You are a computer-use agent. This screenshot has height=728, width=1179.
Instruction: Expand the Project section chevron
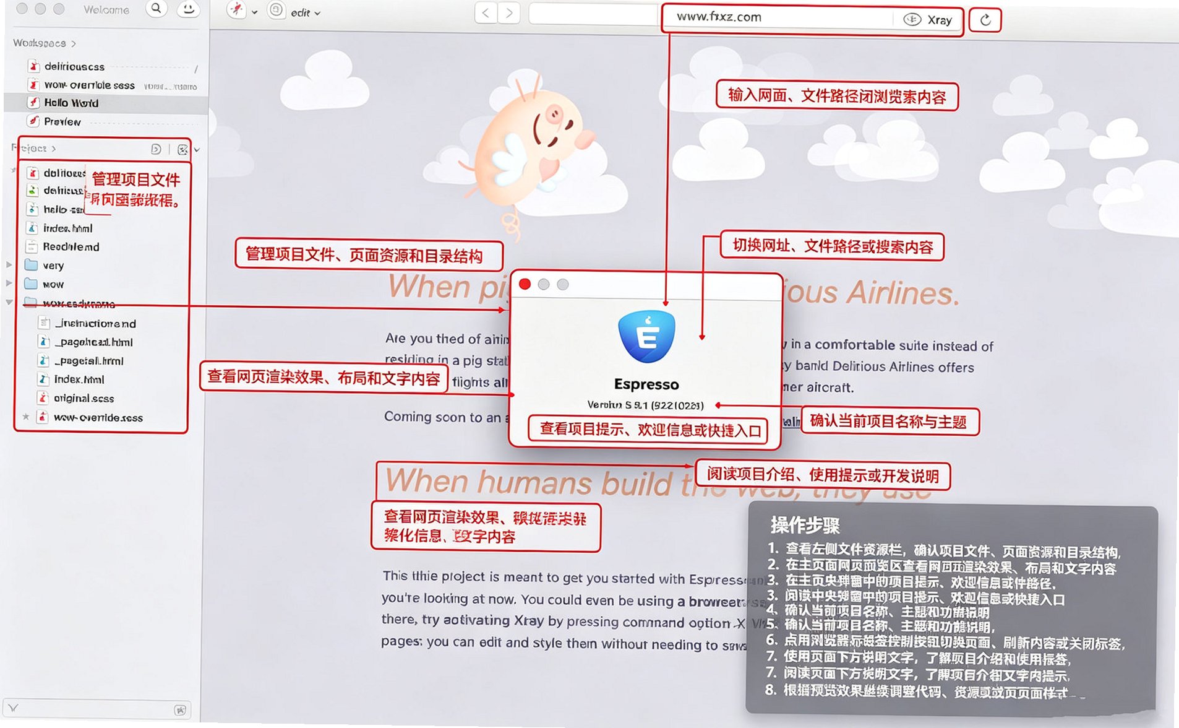(x=54, y=149)
